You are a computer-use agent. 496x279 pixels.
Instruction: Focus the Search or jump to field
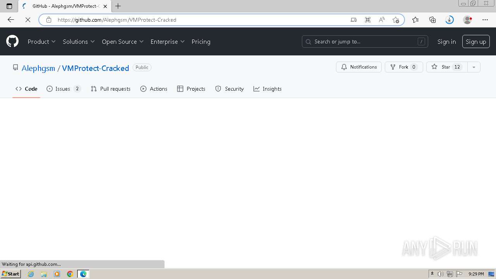[x=365, y=41]
